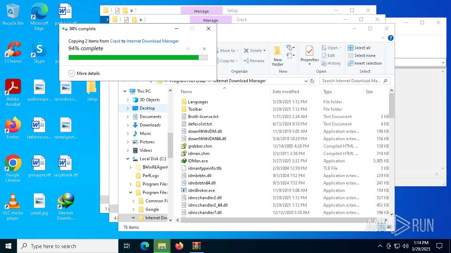Select Desktop in navigation tree
This screenshot has width=451, height=253.
tap(147, 108)
